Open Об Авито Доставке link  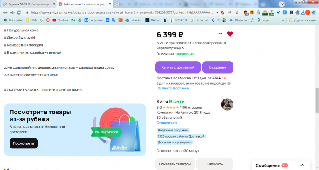coord(172,89)
